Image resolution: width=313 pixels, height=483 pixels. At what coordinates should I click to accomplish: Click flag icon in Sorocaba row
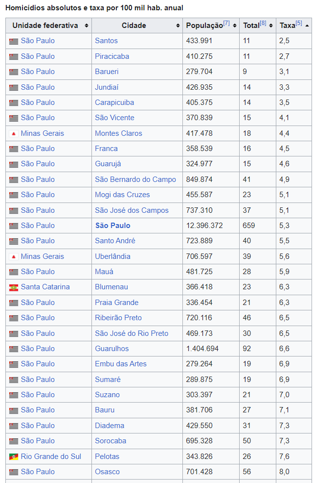(14, 441)
